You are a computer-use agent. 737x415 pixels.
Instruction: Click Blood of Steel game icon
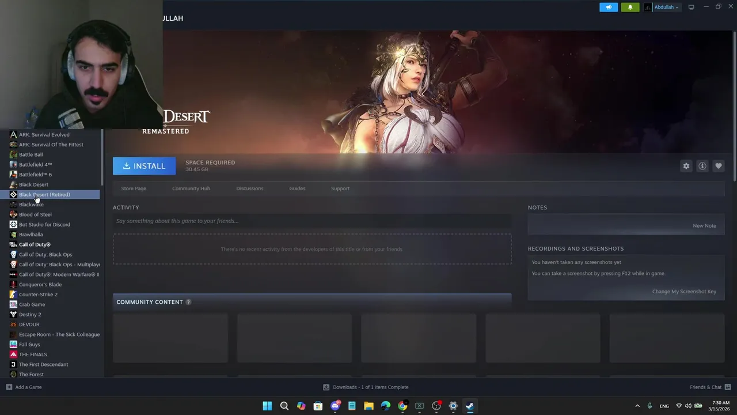[13, 214]
